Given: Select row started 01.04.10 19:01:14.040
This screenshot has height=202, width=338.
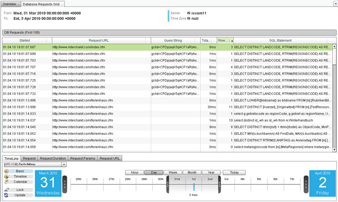Looking at the screenshot, I should click(167, 127).
